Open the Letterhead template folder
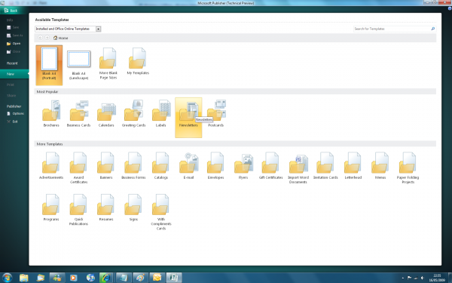The image size is (452, 283). [x=353, y=166]
